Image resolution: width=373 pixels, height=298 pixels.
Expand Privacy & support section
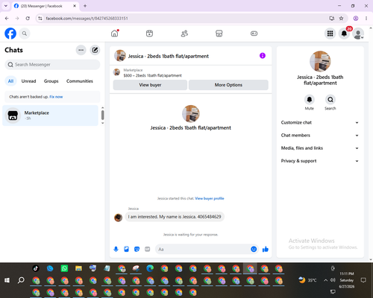pos(320,161)
